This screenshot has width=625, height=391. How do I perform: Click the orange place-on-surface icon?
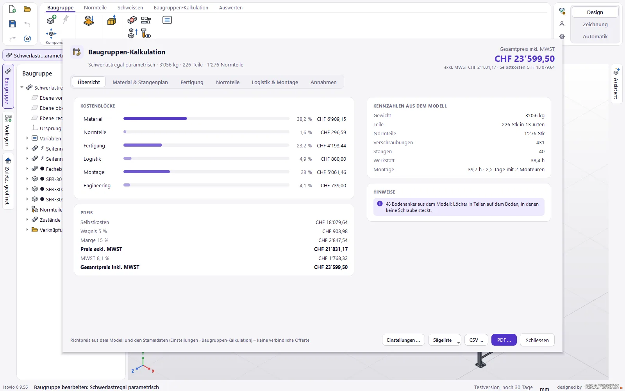pos(89,20)
